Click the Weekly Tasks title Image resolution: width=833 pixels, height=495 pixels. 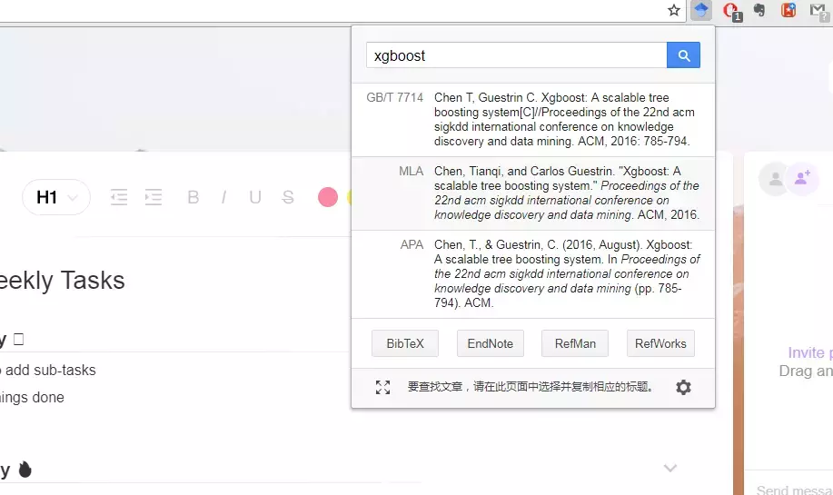pos(62,280)
